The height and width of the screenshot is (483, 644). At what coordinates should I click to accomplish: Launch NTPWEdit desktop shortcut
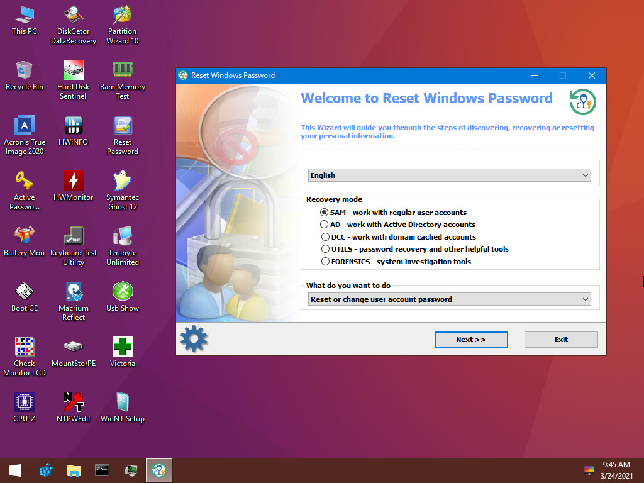click(x=74, y=408)
